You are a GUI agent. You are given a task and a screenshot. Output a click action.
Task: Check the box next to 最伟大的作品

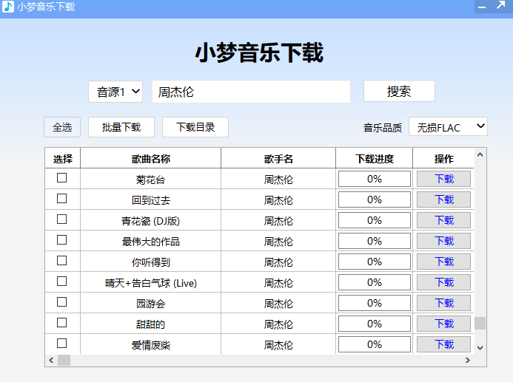[62, 240]
